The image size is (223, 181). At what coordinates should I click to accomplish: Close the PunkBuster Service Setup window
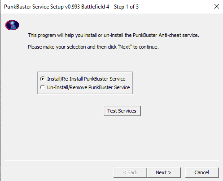click(217, 6)
